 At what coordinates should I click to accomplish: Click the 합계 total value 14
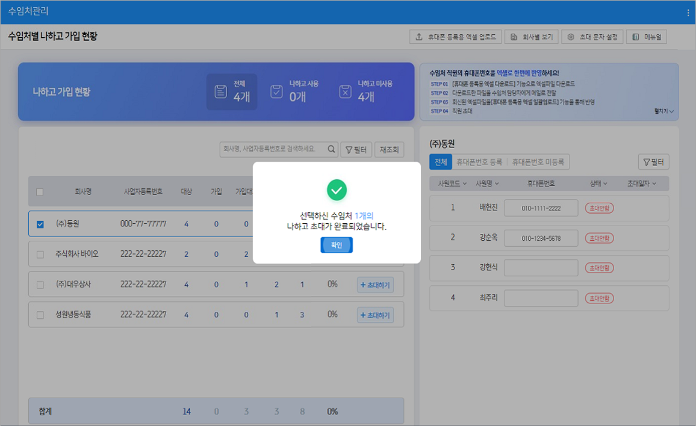(187, 412)
